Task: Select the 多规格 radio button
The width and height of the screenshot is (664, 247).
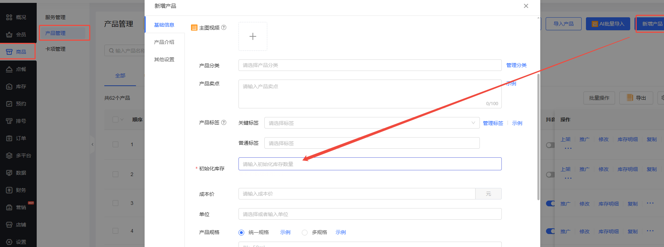Action: tap(305, 233)
